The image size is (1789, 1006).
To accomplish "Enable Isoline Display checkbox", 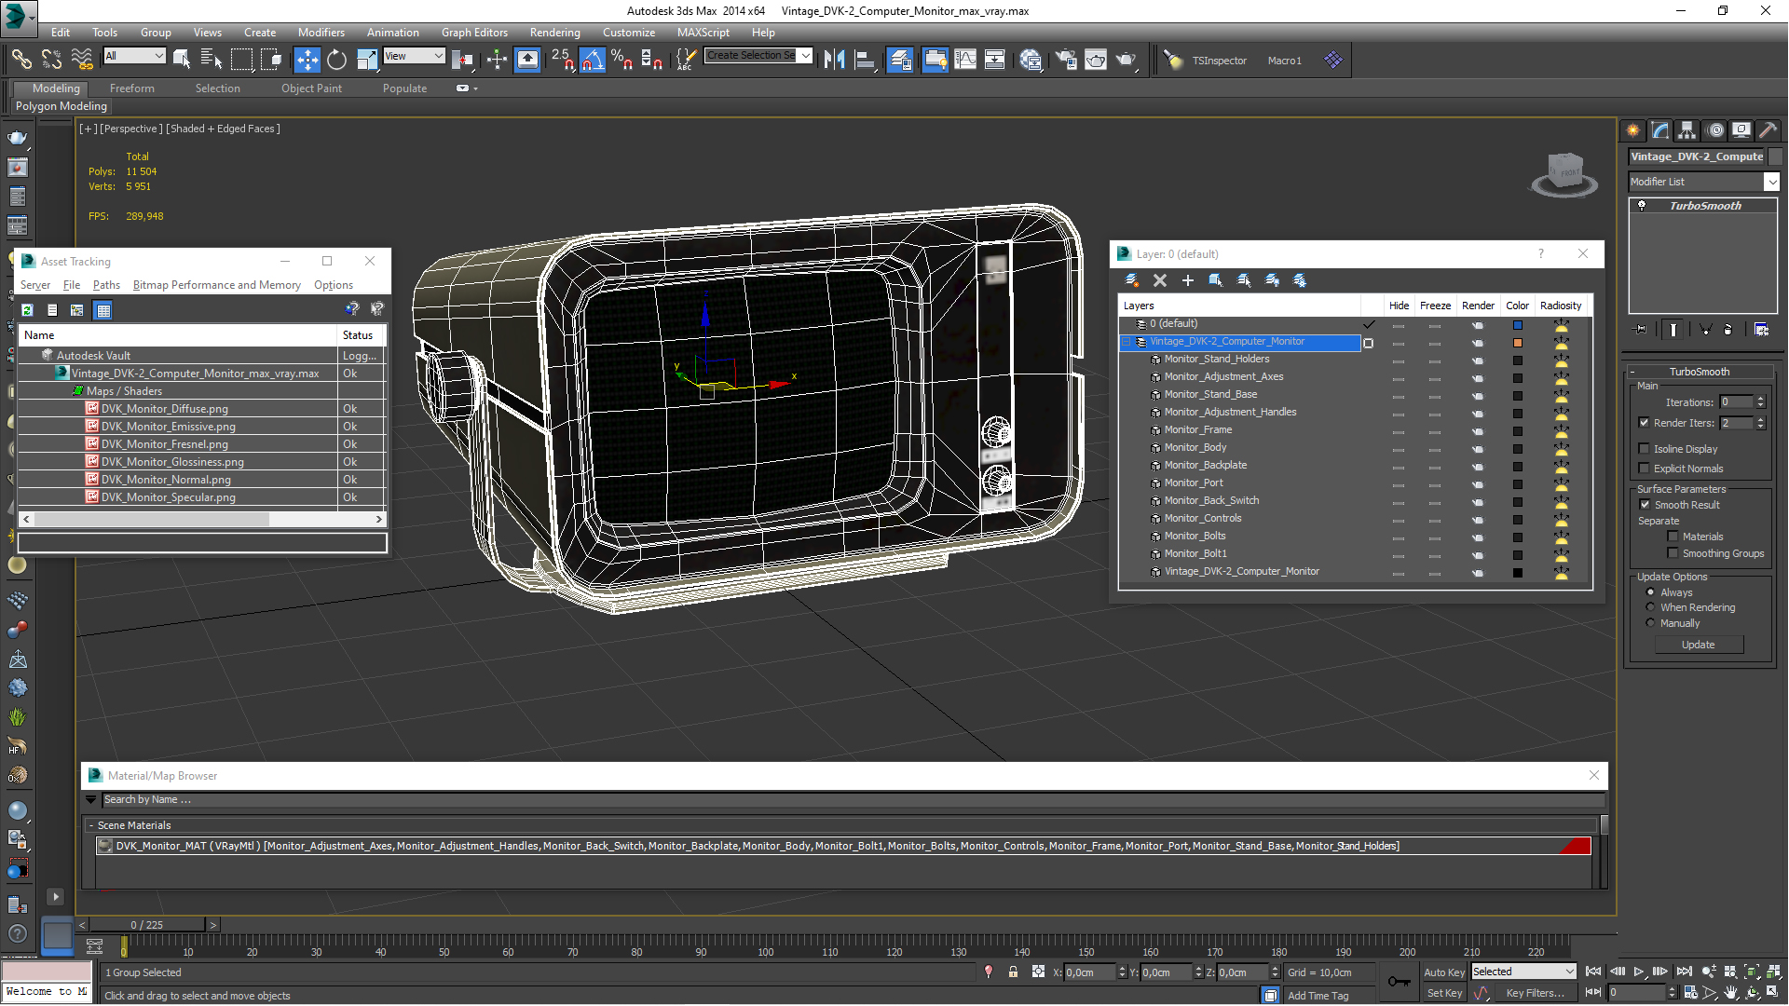I will (1645, 449).
